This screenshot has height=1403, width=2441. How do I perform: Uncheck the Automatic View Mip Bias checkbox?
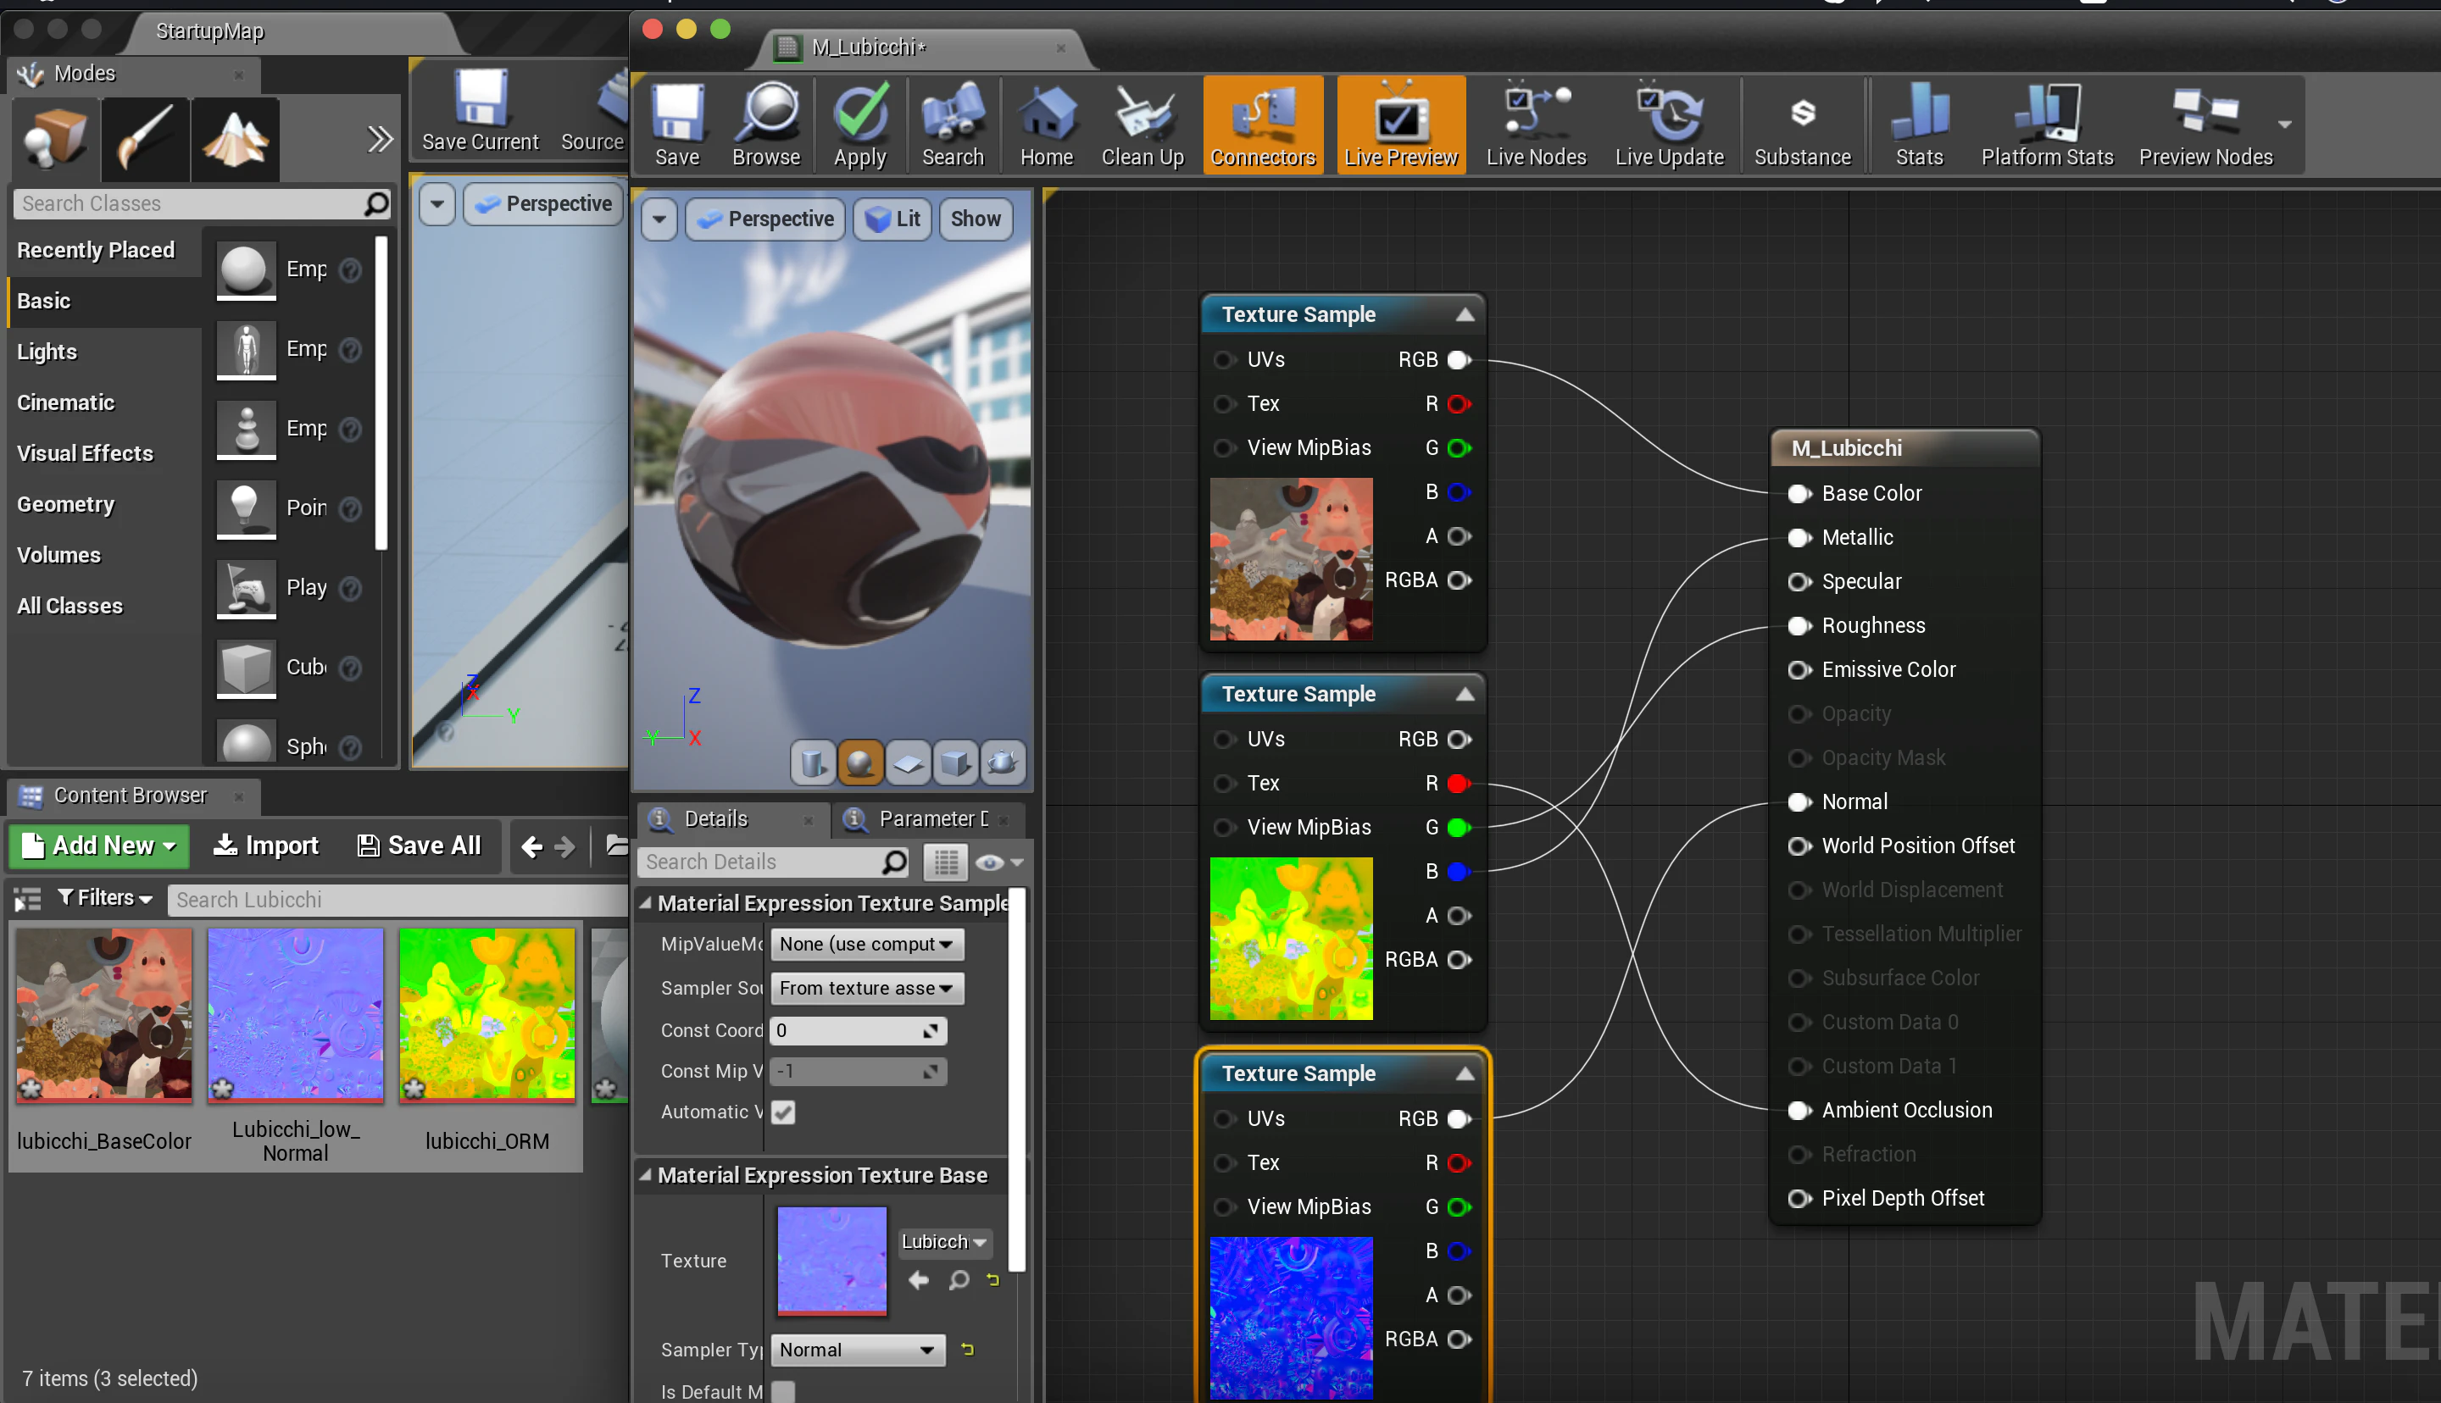pyautogui.click(x=783, y=1112)
